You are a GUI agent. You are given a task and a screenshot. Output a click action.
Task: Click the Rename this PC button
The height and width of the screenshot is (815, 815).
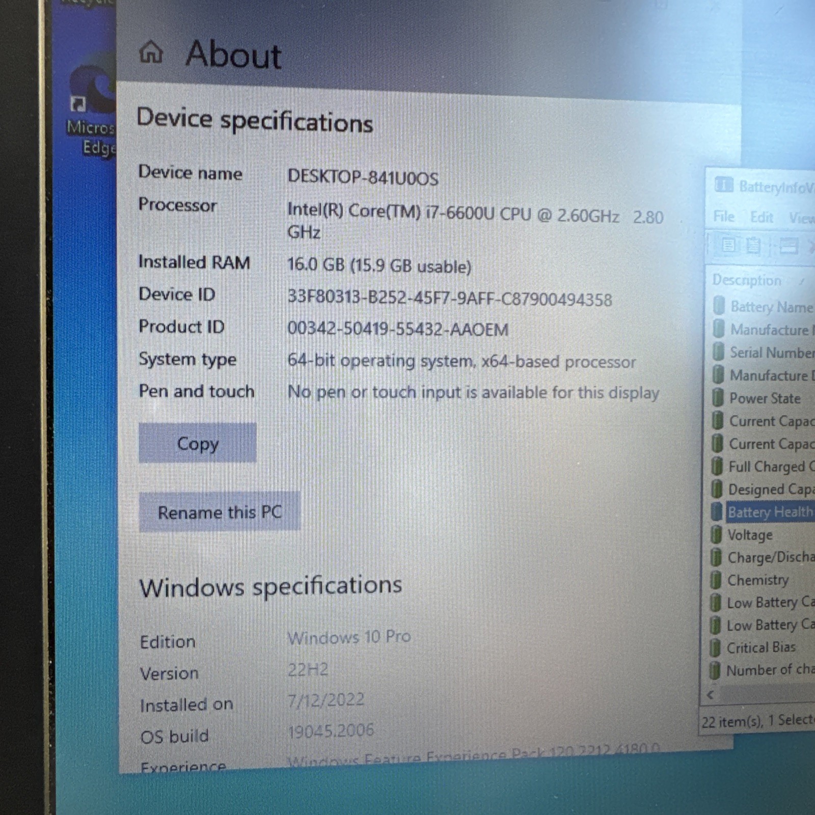coord(220,511)
